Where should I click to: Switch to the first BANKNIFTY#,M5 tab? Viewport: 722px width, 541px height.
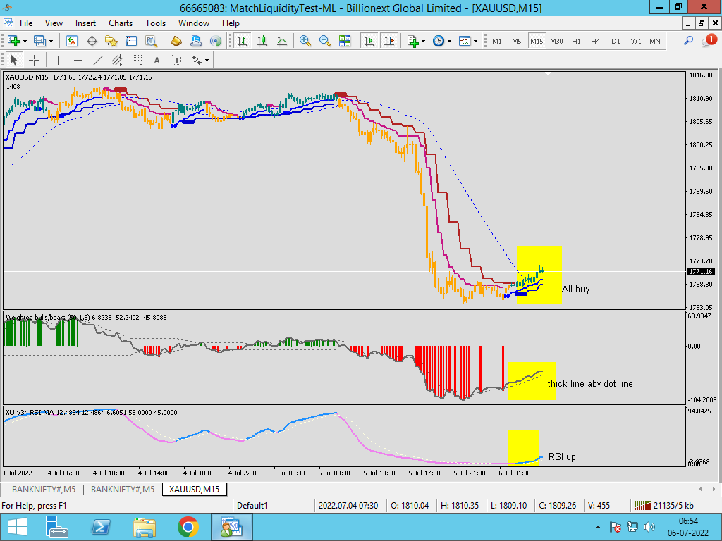(42, 489)
